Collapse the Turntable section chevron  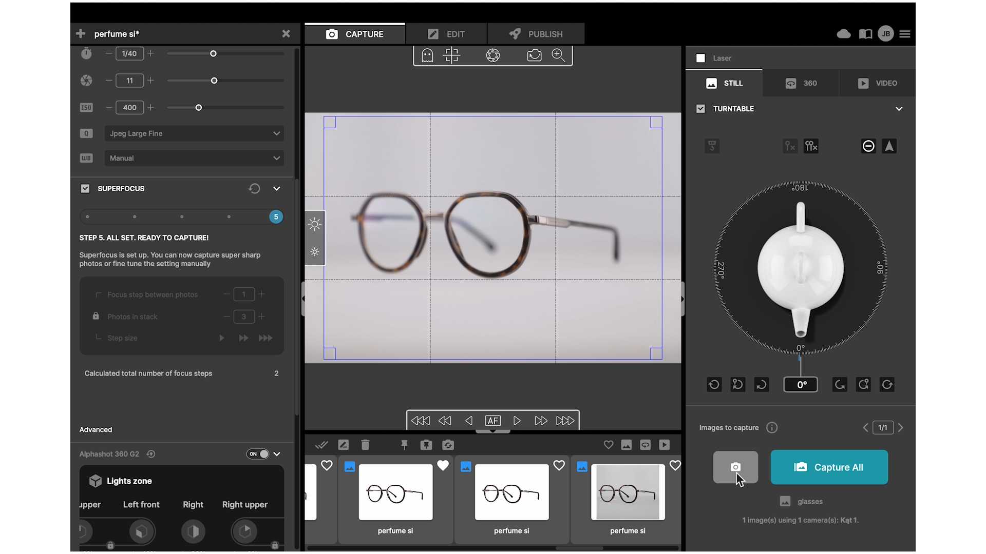[899, 109]
